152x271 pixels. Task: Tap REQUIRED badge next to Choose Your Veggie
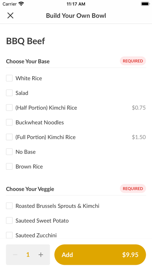tap(133, 188)
